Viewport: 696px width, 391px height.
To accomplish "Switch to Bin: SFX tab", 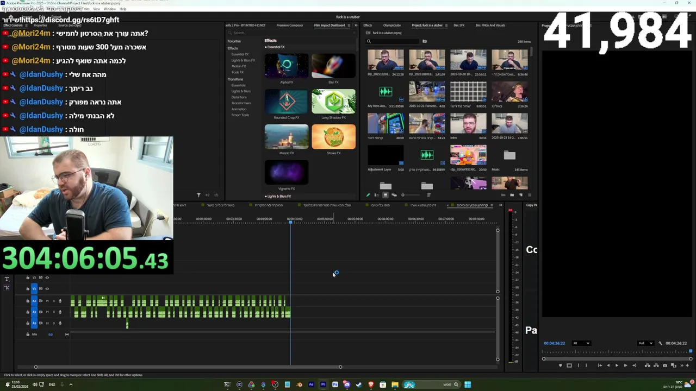I will pos(459,26).
